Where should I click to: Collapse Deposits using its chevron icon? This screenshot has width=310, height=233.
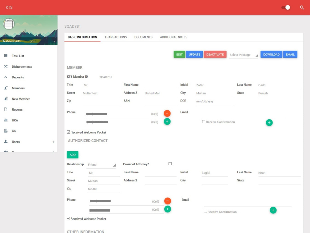tap(6, 77)
